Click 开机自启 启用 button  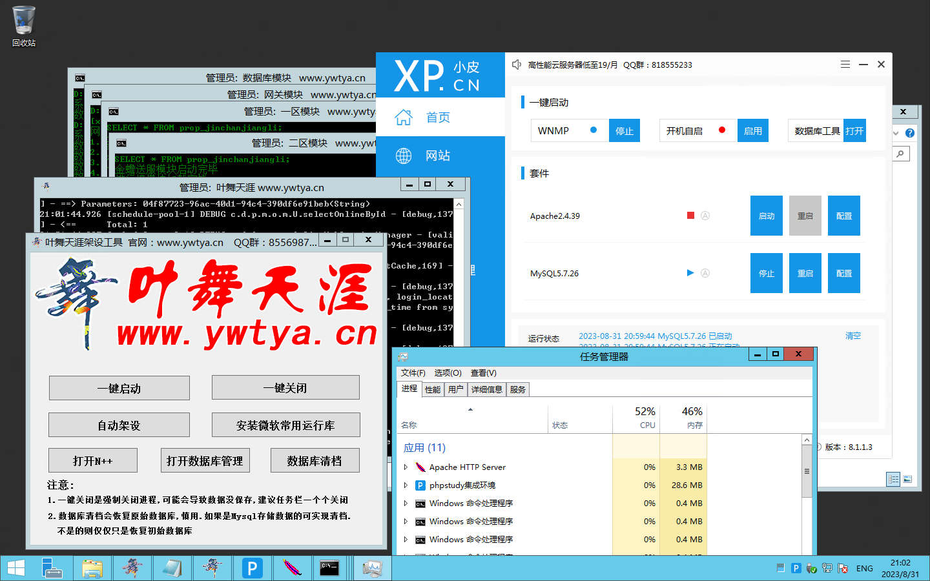pos(753,130)
